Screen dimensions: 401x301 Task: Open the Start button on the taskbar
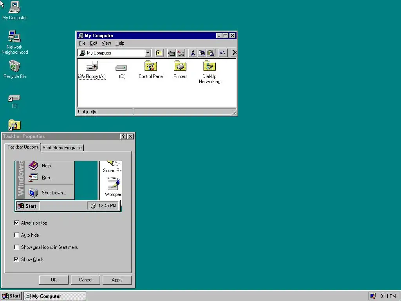11,296
